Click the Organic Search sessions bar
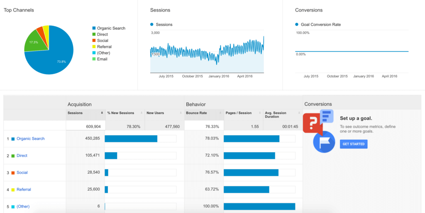This screenshot has width=425, height=213. 131,139
